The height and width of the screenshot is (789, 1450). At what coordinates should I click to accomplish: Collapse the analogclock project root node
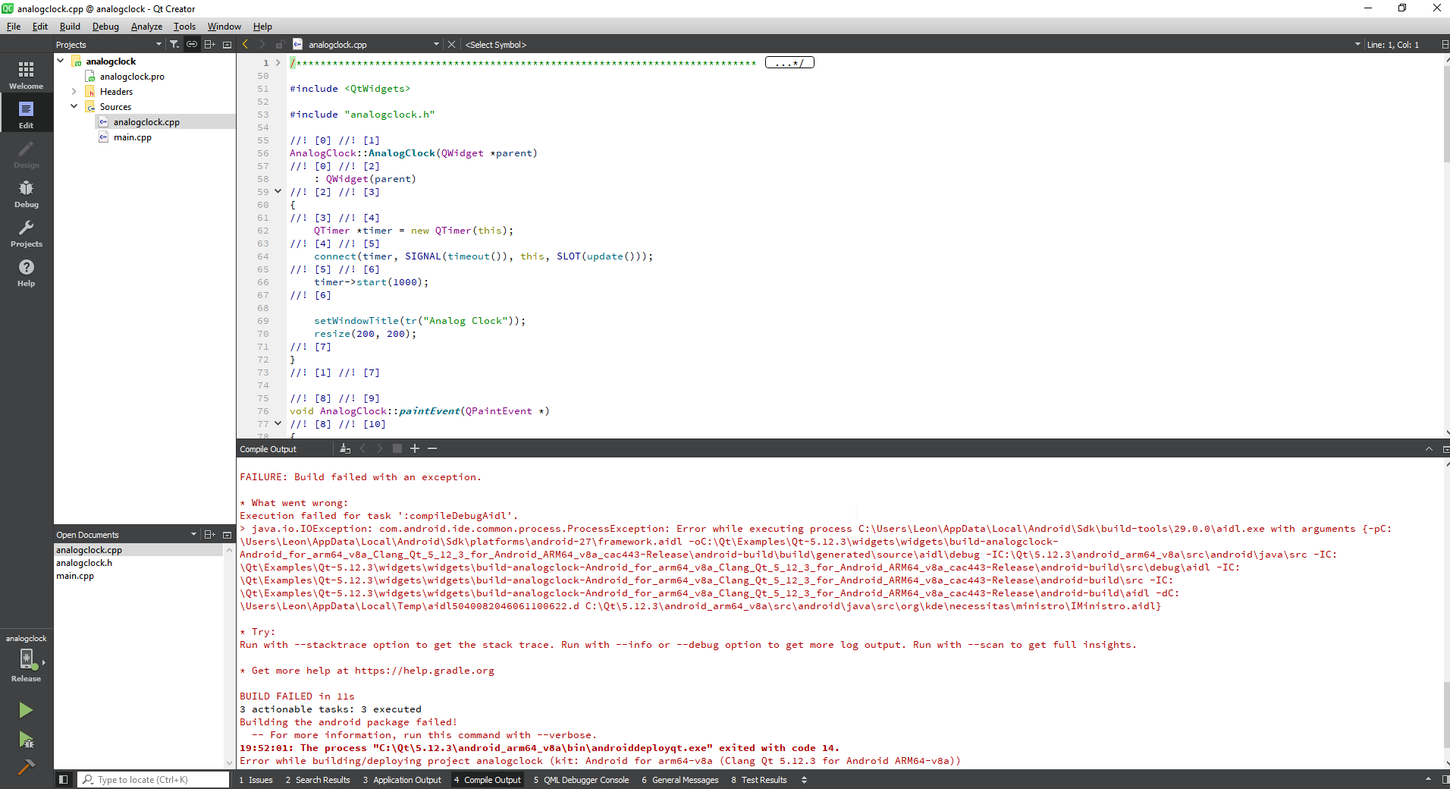click(61, 61)
